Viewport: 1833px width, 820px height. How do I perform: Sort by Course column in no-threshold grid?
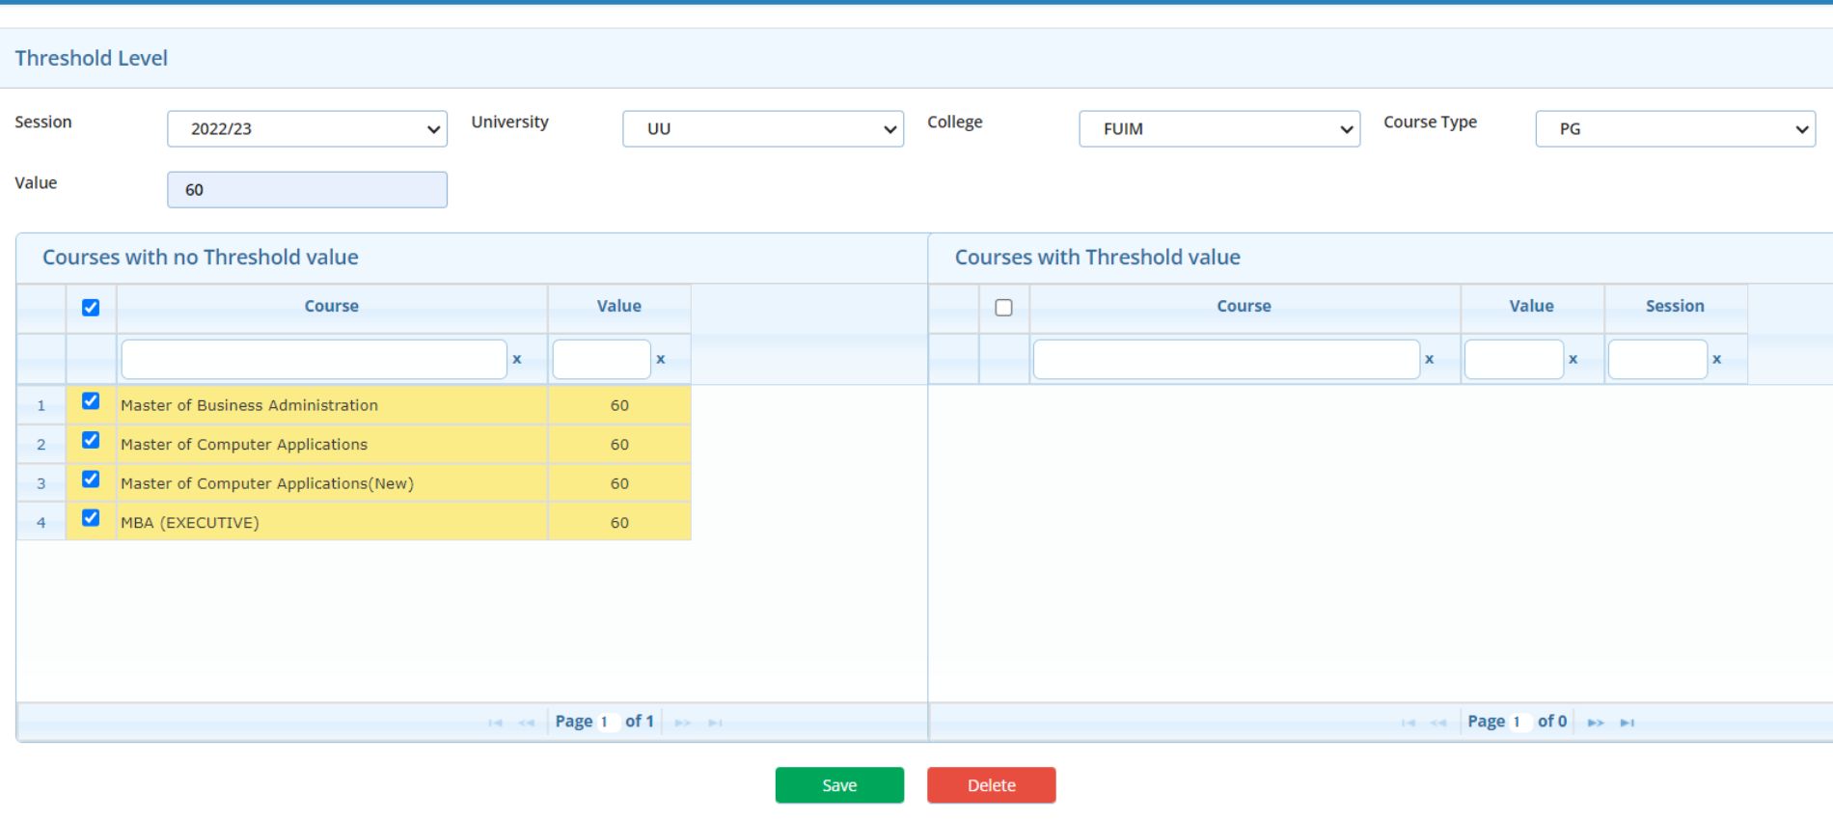coord(331,307)
